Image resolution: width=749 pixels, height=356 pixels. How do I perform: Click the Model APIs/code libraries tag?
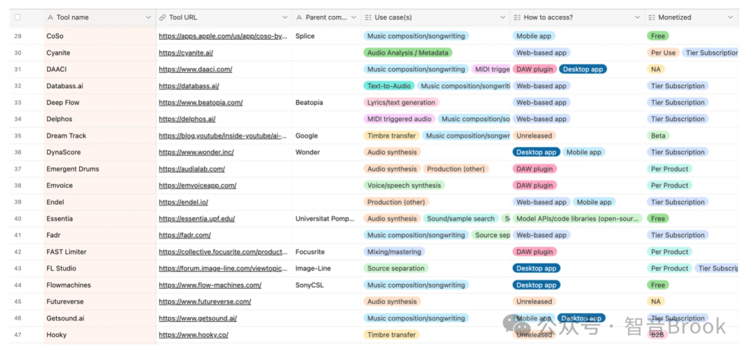(x=578, y=219)
